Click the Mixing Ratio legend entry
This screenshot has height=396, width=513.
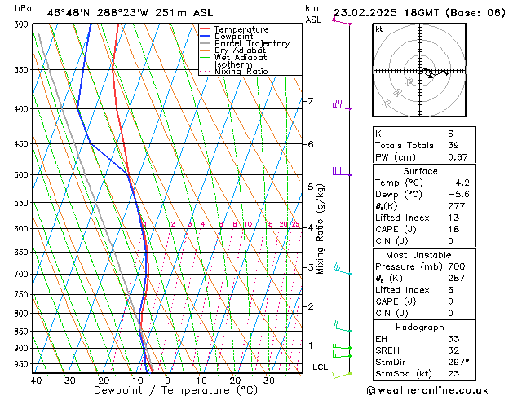[x=241, y=72]
